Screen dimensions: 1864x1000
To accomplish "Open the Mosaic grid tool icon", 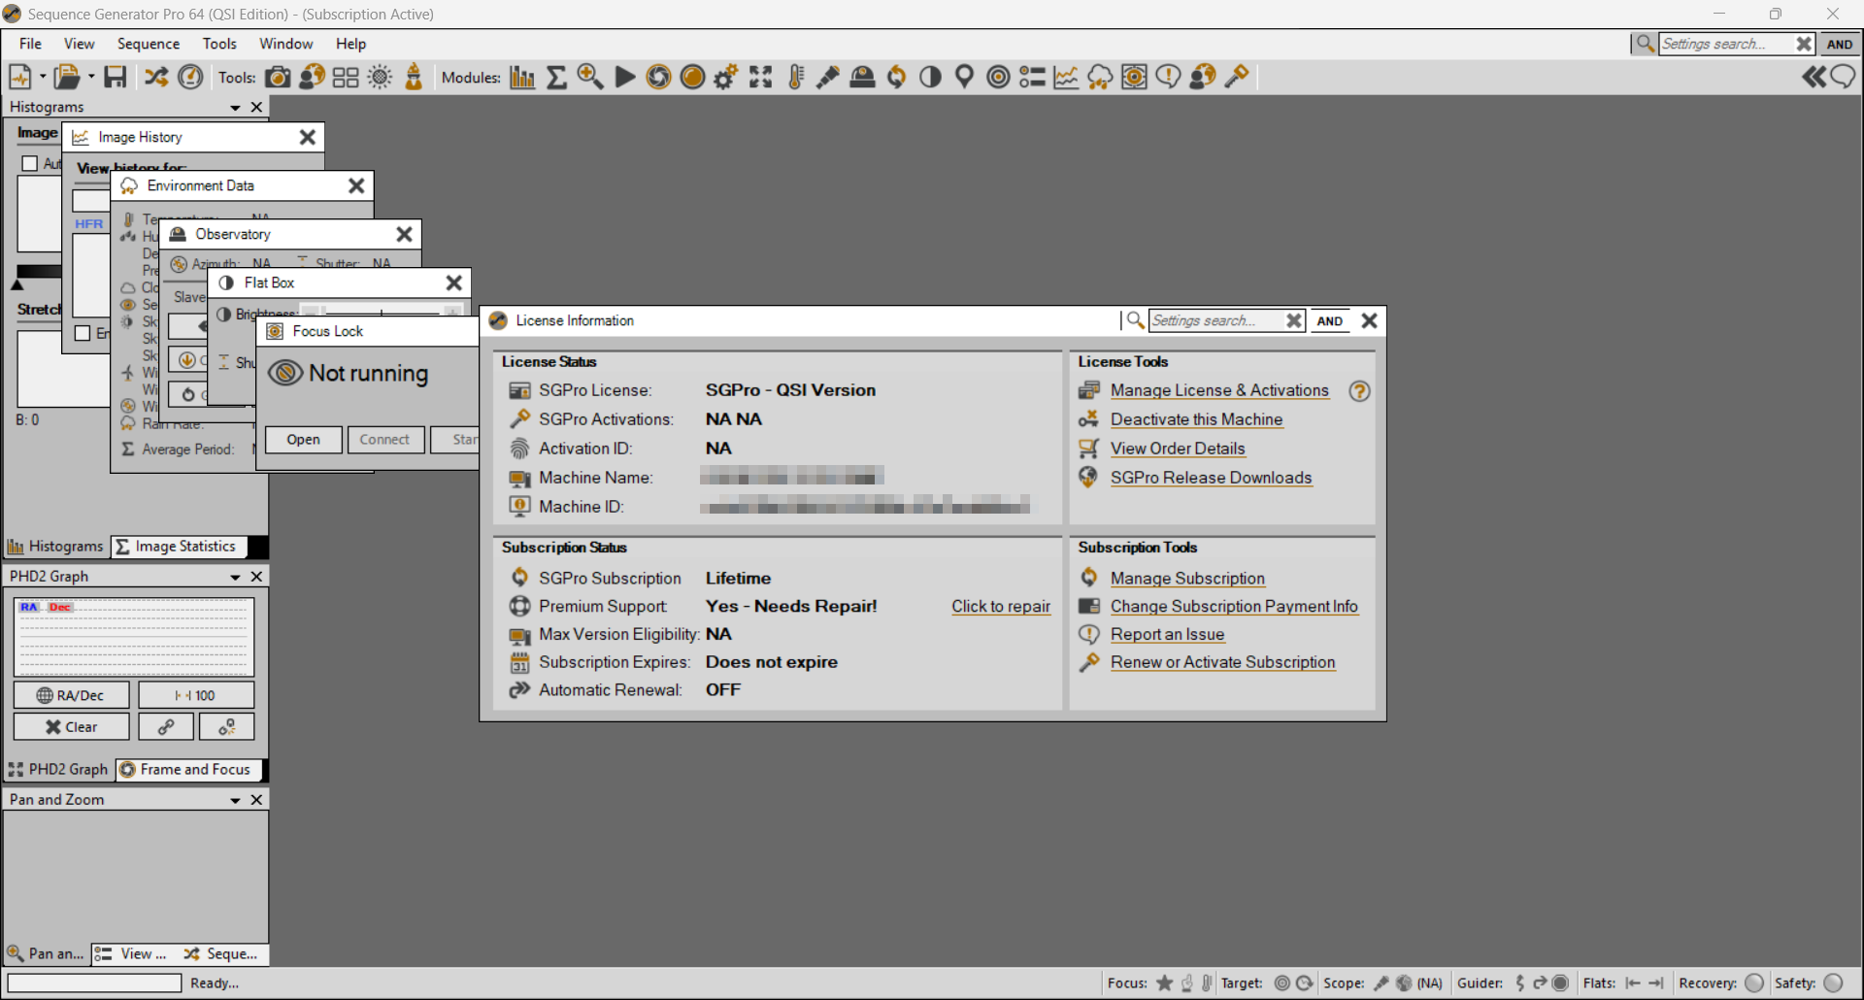I will [346, 77].
